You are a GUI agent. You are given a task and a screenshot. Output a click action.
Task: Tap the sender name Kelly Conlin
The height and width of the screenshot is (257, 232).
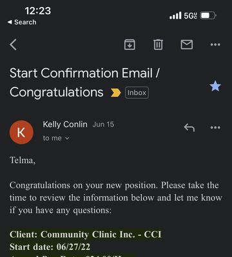tap(65, 125)
